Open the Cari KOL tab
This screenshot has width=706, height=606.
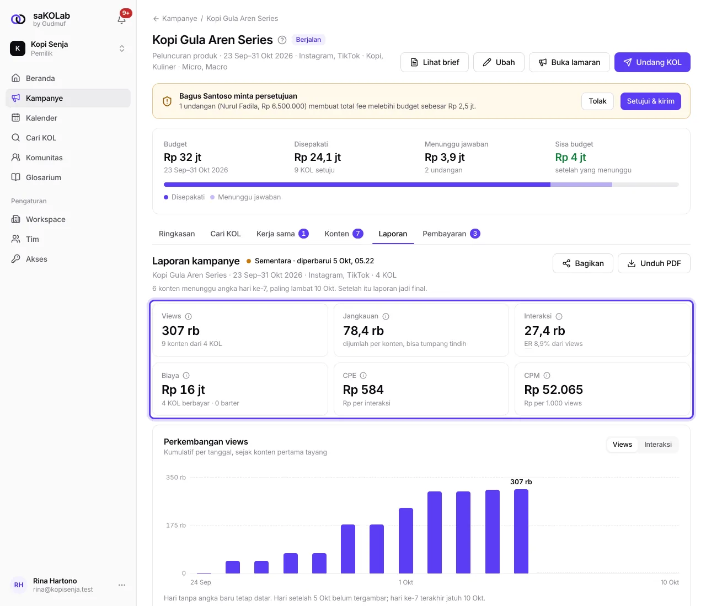tap(226, 234)
